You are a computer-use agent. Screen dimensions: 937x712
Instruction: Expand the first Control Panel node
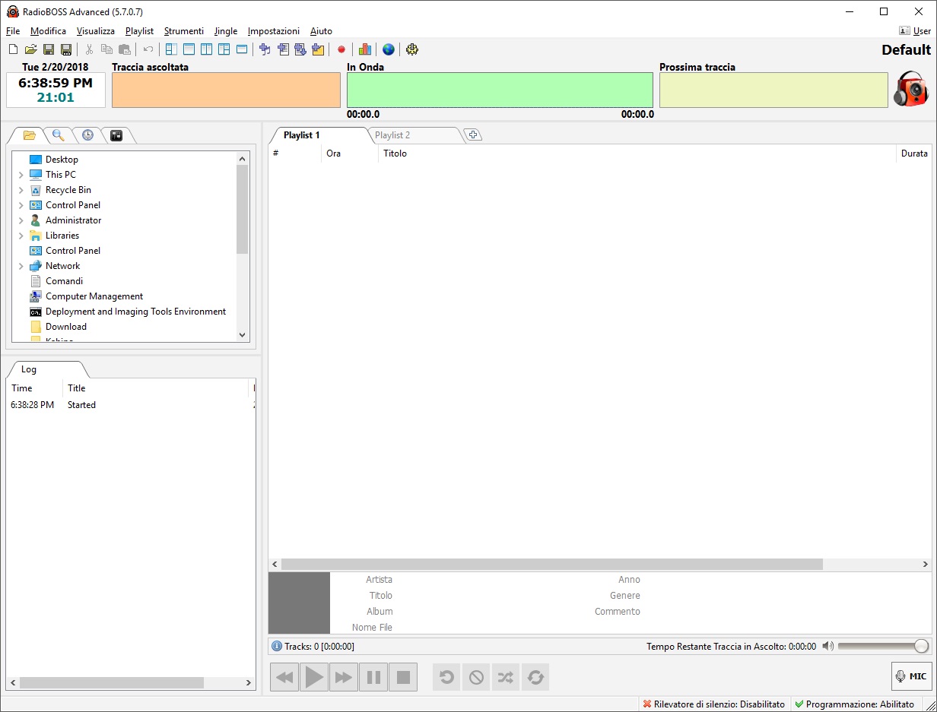point(21,205)
